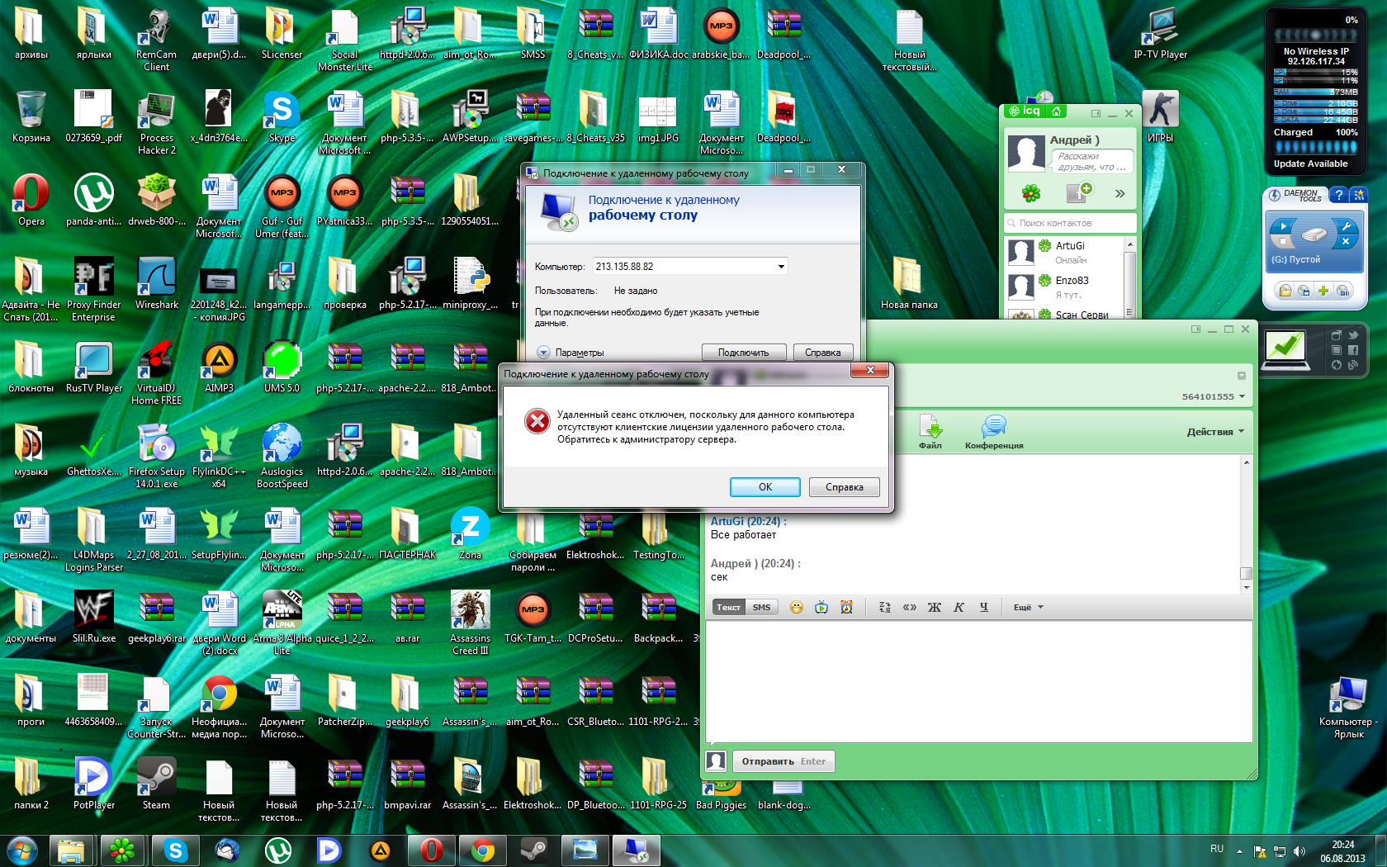1387x867 pixels.
Task: Switch to Текст tab in chat
Action: (728, 607)
